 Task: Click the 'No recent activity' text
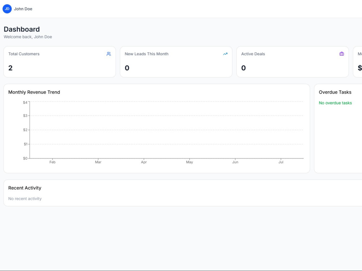click(x=25, y=199)
